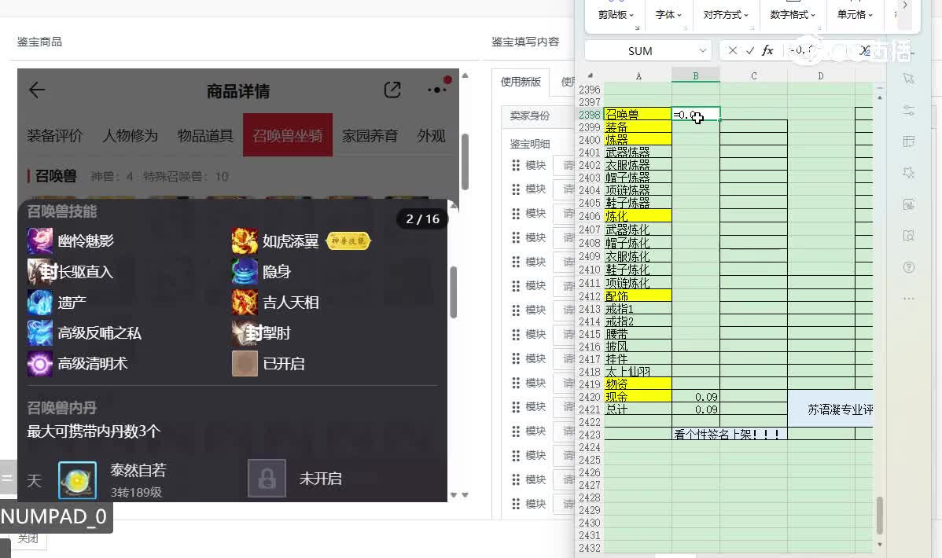Image resolution: width=942 pixels, height=558 pixels.
Task: Click the first 模块 input field
Action: (564, 165)
